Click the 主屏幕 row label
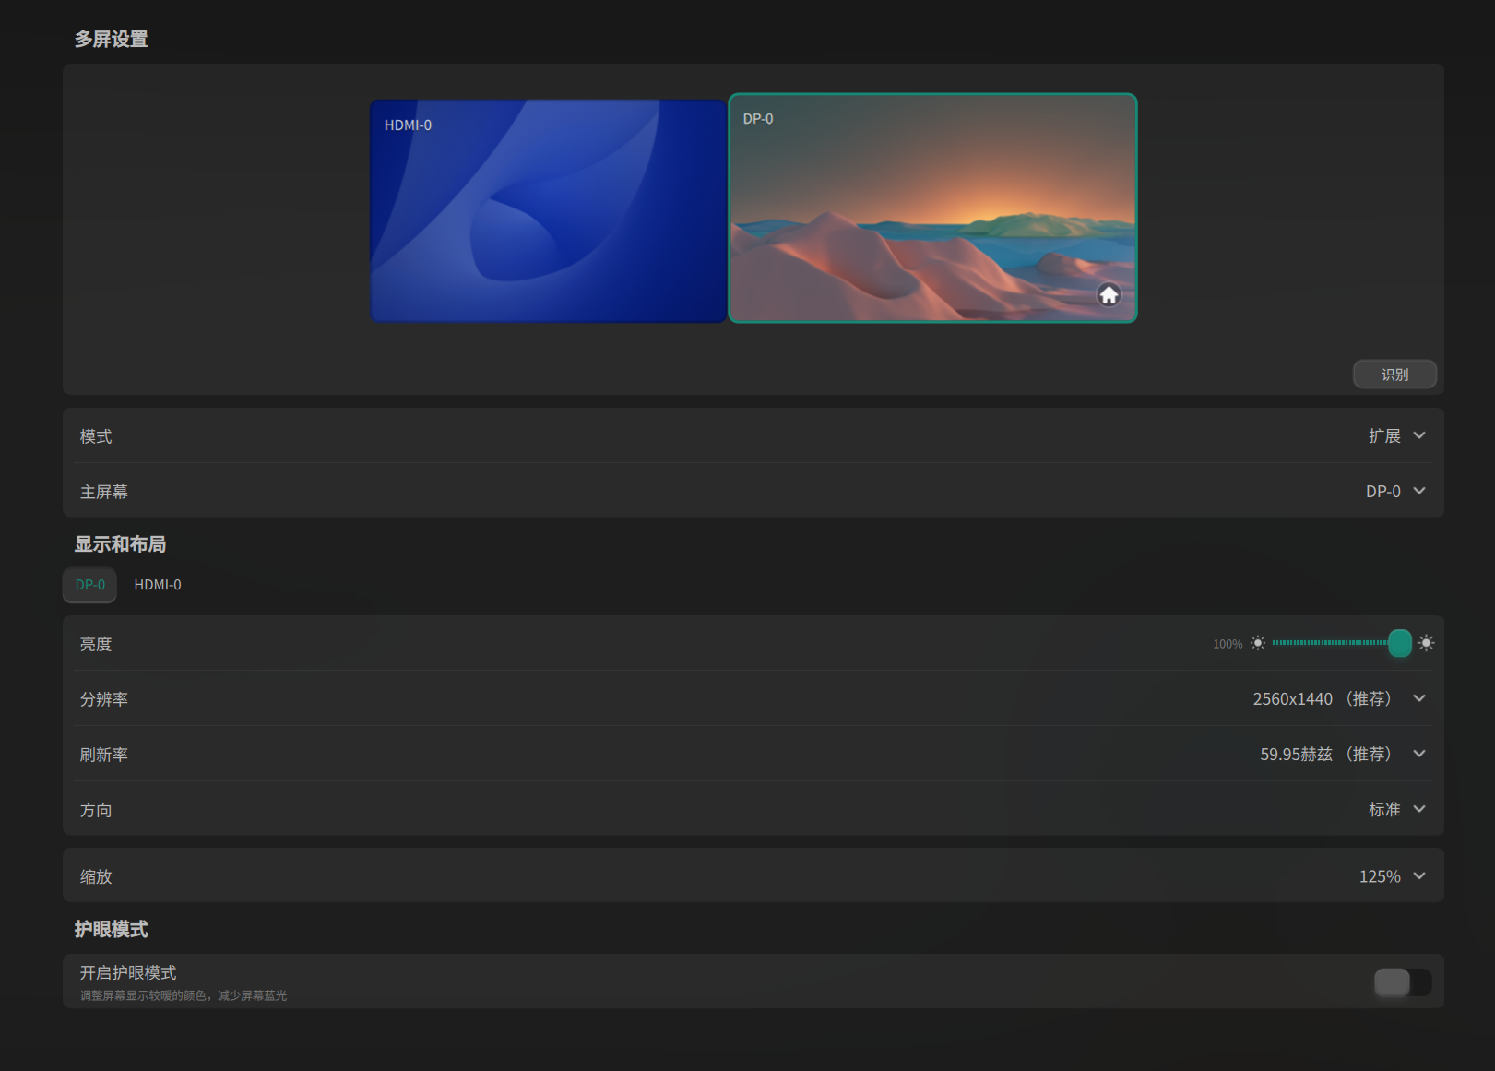1495x1071 pixels. (104, 492)
